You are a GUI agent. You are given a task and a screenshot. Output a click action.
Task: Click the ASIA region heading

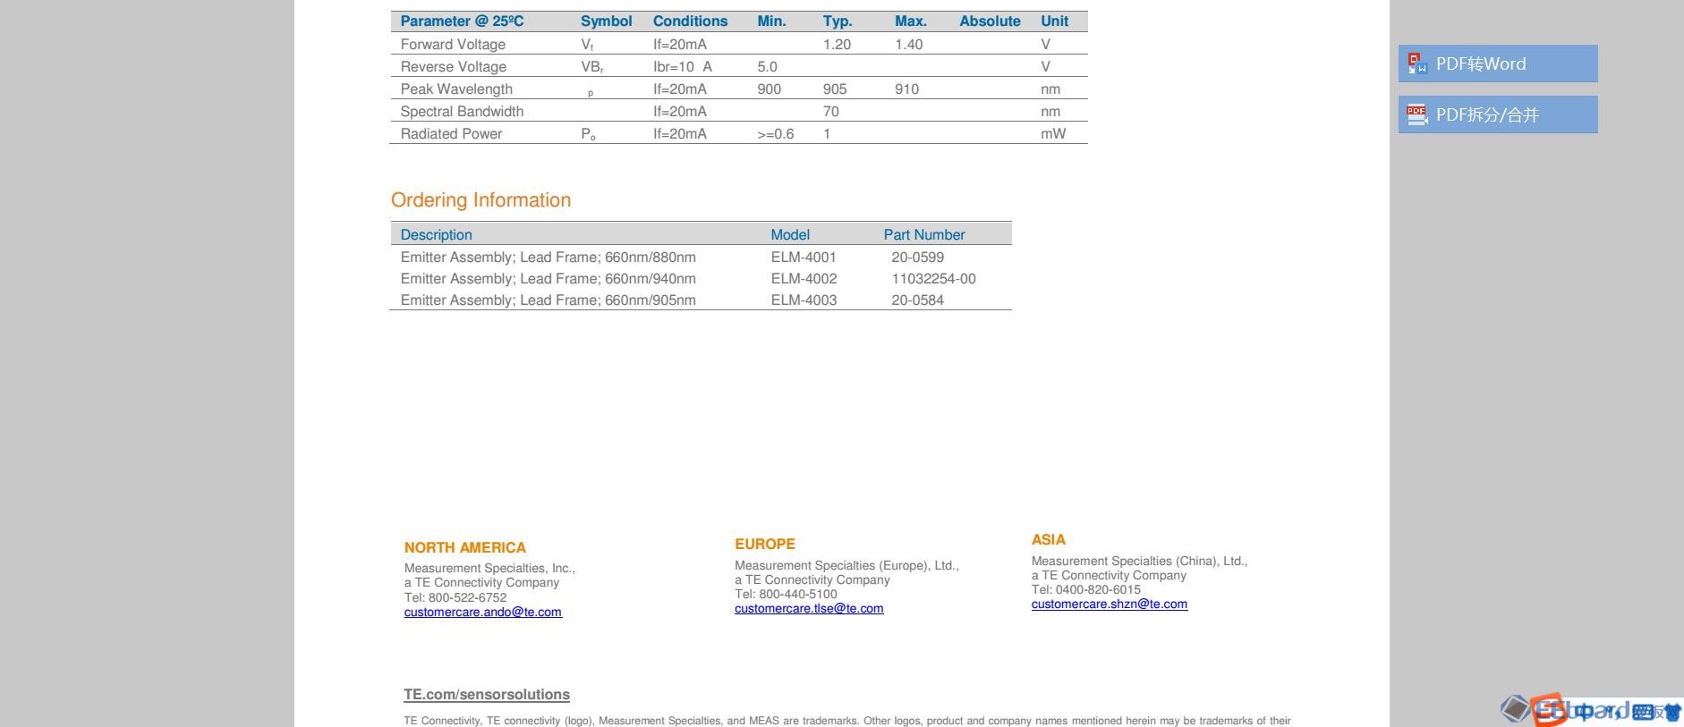1049,540
